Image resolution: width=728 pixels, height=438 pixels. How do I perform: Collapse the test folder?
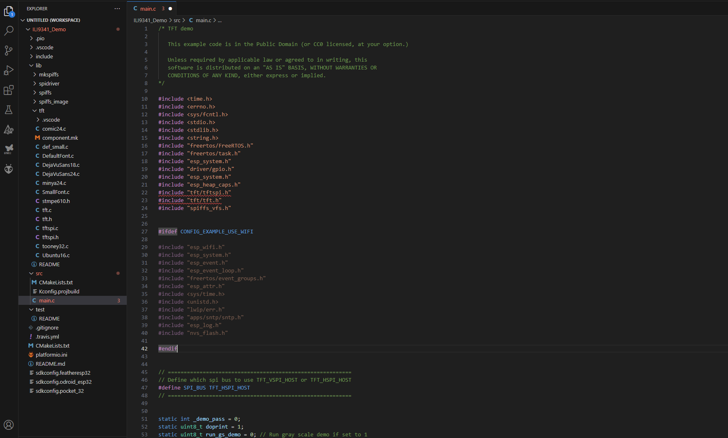[x=31, y=309]
